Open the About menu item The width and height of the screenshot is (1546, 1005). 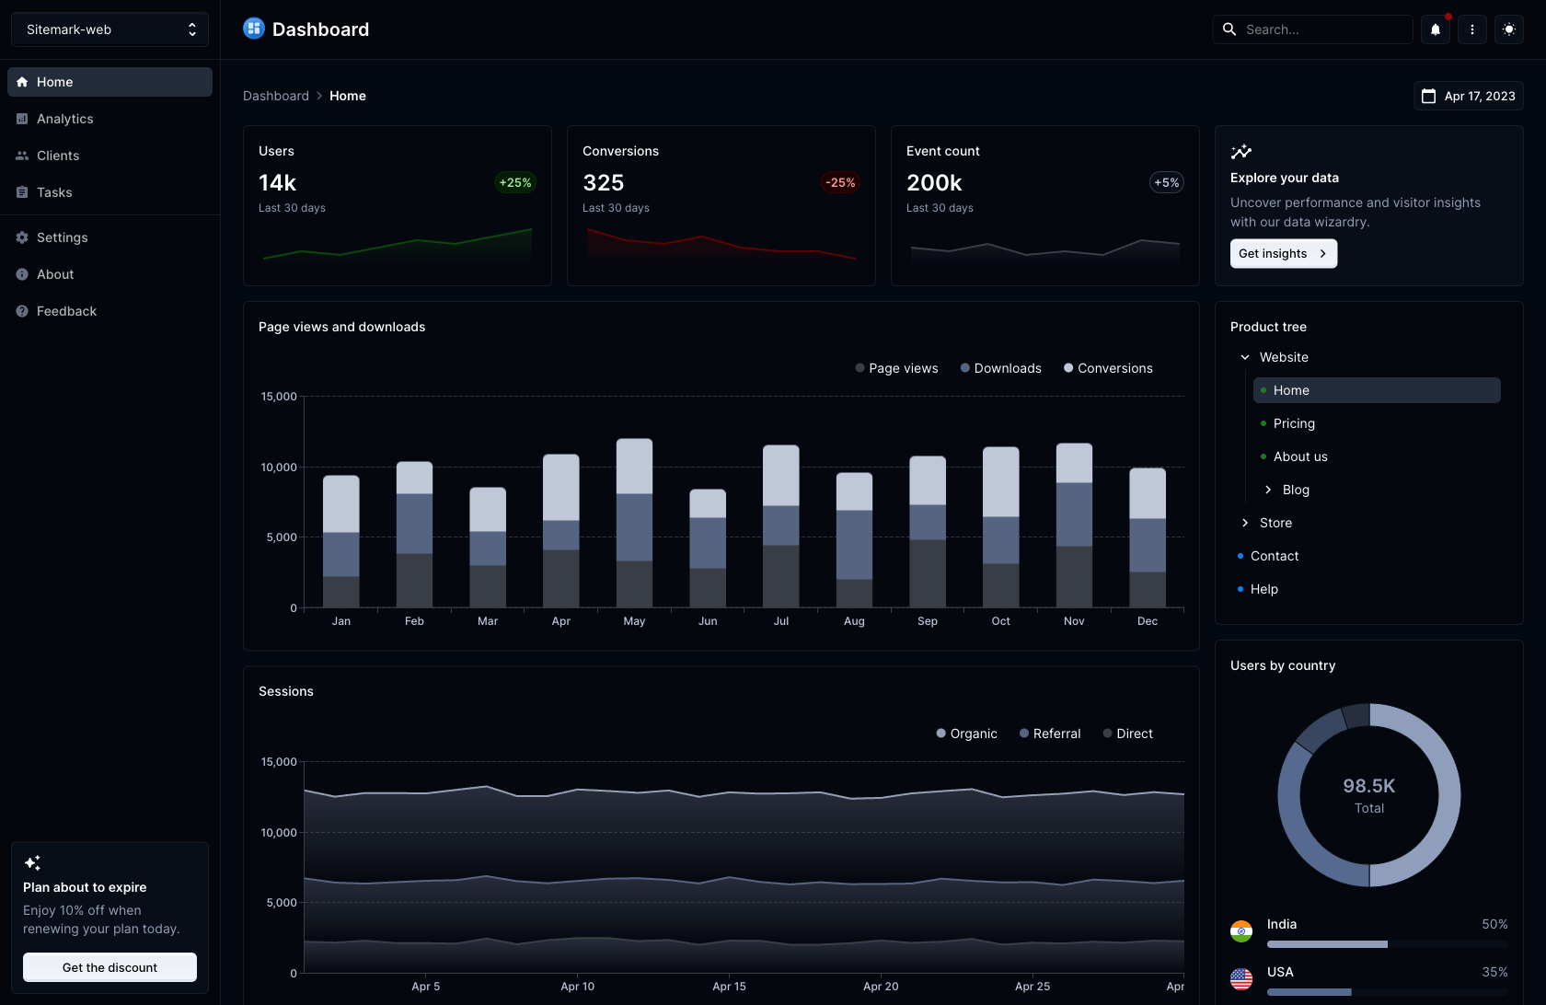(x=55, y=274)
